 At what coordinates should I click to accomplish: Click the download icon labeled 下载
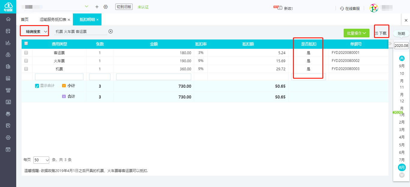[381, 33]
